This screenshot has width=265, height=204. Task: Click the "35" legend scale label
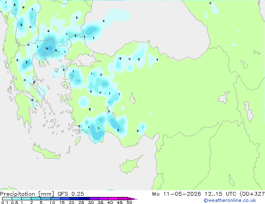click(x=100, y=202)
